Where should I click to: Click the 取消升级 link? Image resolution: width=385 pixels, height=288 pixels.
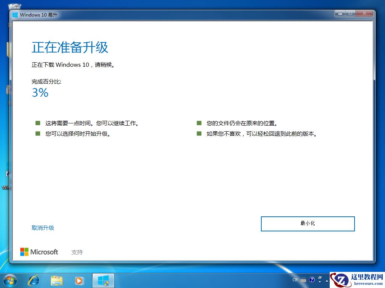[x=43, y=228]
